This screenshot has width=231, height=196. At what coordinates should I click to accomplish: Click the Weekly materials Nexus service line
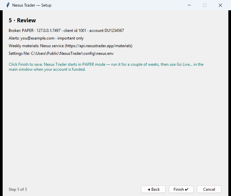(x=70, y=46)
